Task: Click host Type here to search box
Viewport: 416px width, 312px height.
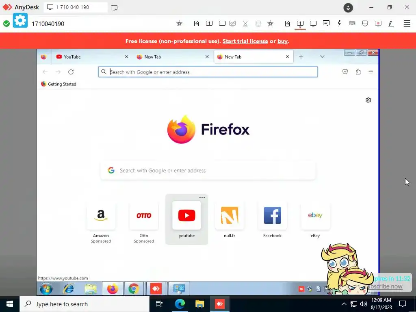Action: tap(84, 304)
